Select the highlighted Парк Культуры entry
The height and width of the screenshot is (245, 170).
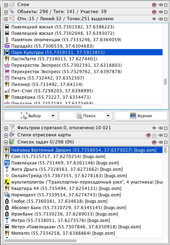[x=83, y=52]
